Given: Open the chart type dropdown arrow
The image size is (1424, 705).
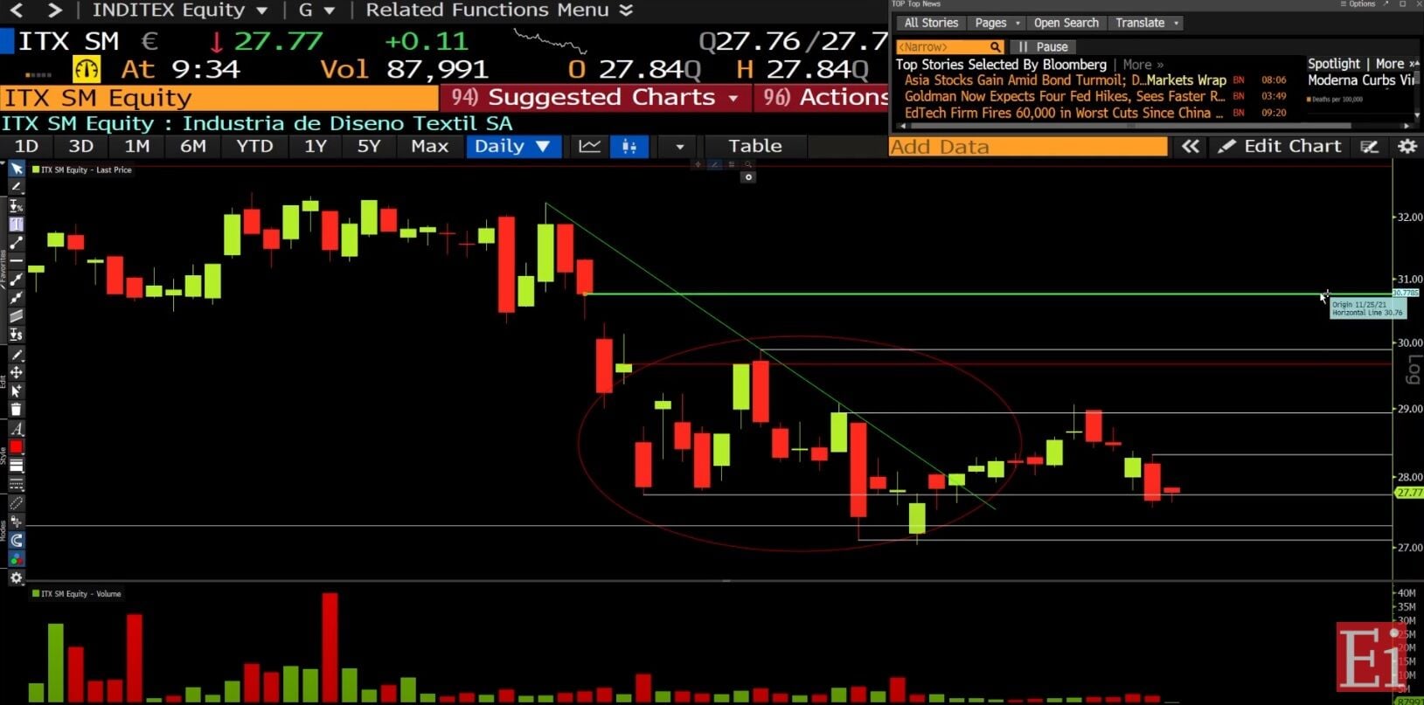Looking at the screenshot, I should (x=680, y=147).
